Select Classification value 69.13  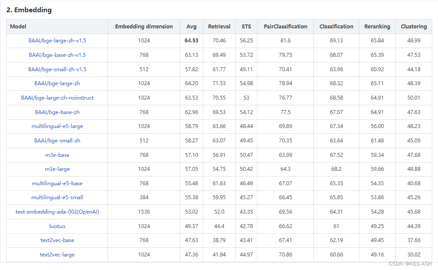(336, 41)
